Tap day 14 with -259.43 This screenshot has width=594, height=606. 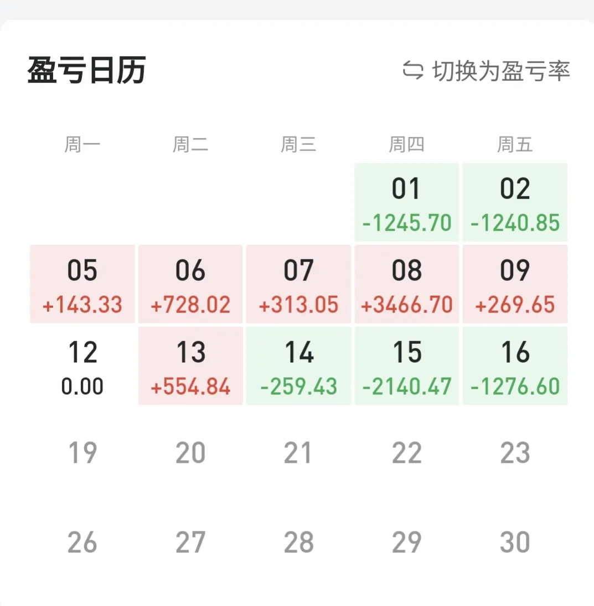pyautogui.click(x=298, y=366)
